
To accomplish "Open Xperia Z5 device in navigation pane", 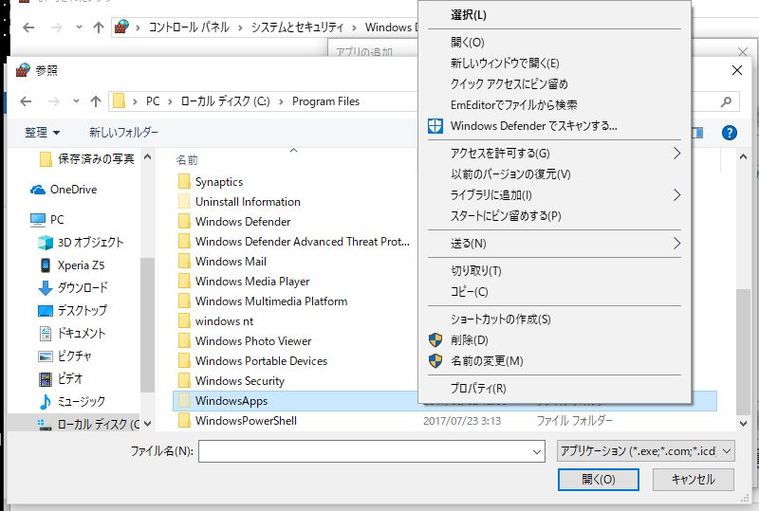I will (72, 265).
